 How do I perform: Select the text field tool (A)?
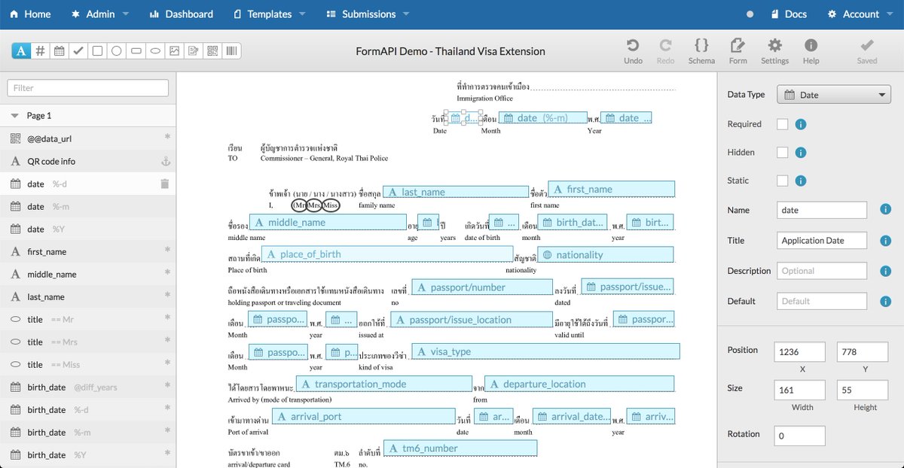tap(21, 51)
